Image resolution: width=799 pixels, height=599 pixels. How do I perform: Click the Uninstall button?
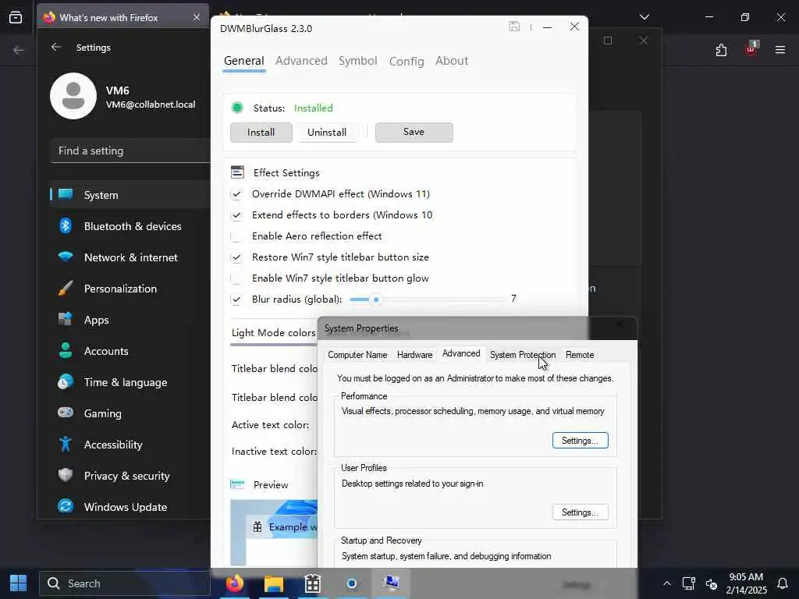pos(327,133)
